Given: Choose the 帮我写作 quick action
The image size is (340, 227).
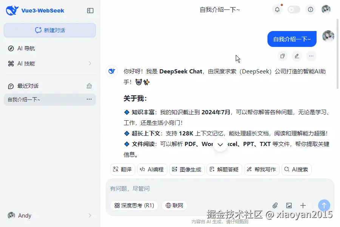Looking at the screenshot, I should coord(261,169).
